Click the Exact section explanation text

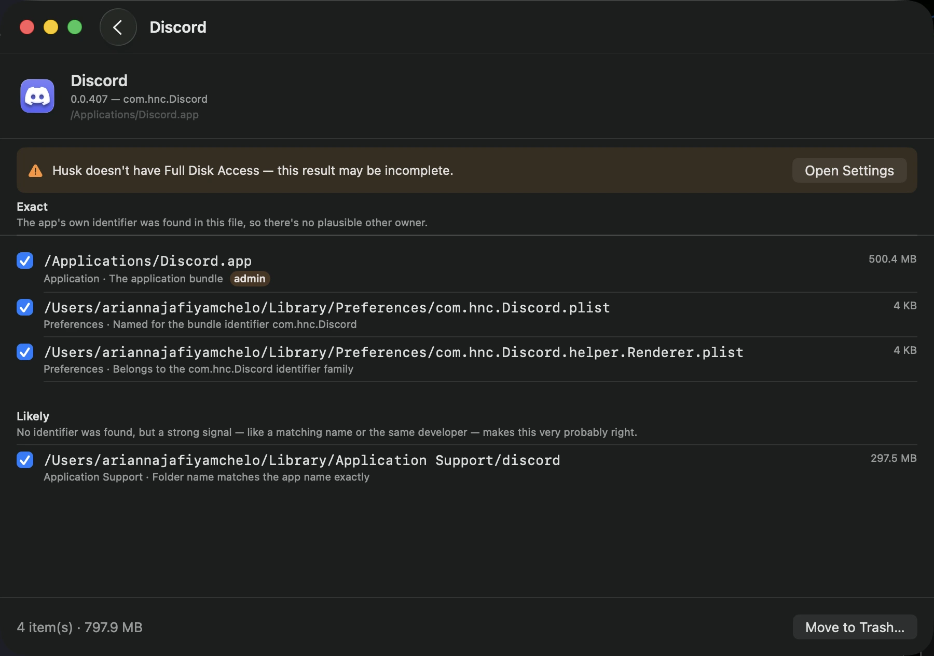tap(222, 223)
